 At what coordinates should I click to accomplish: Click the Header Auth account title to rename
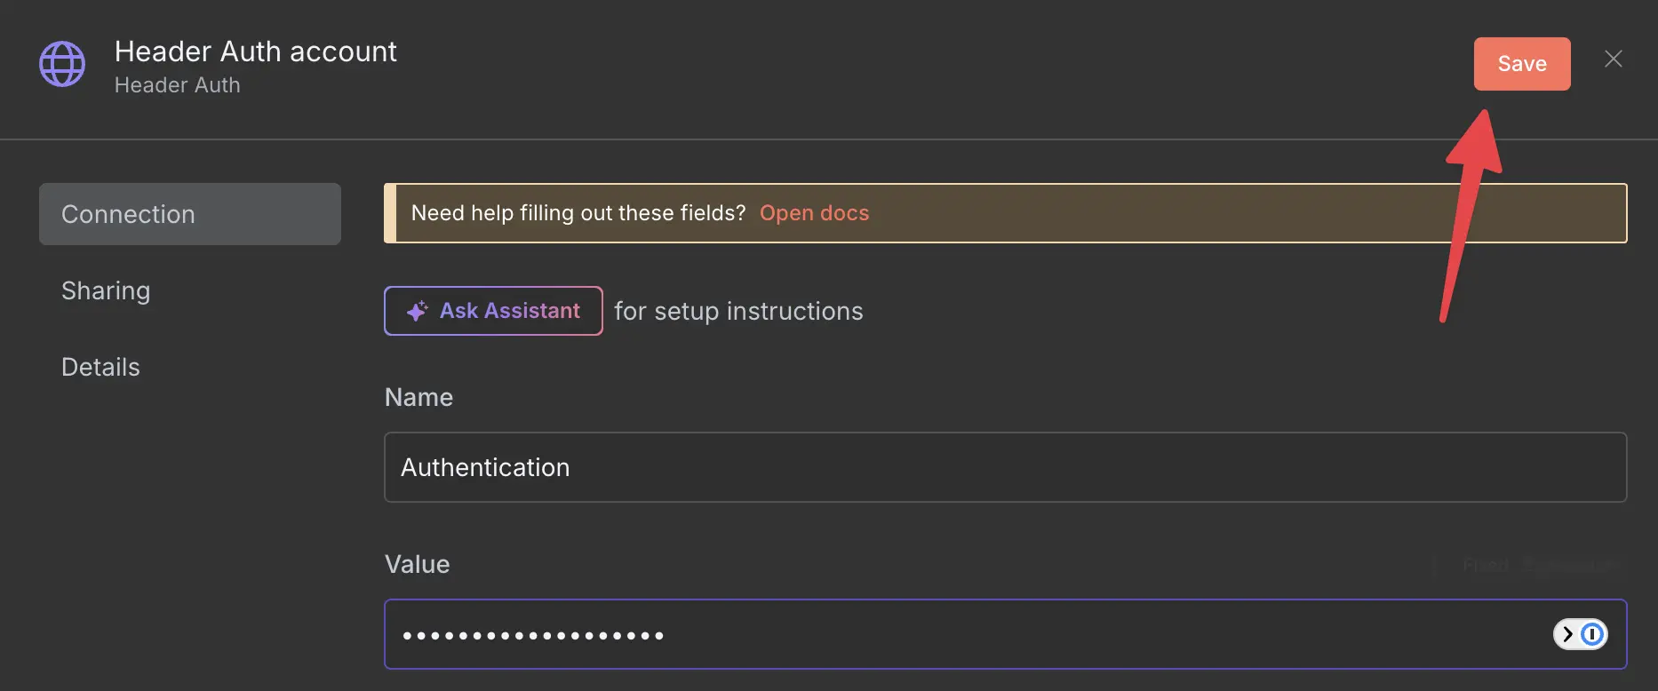[256, 52]
